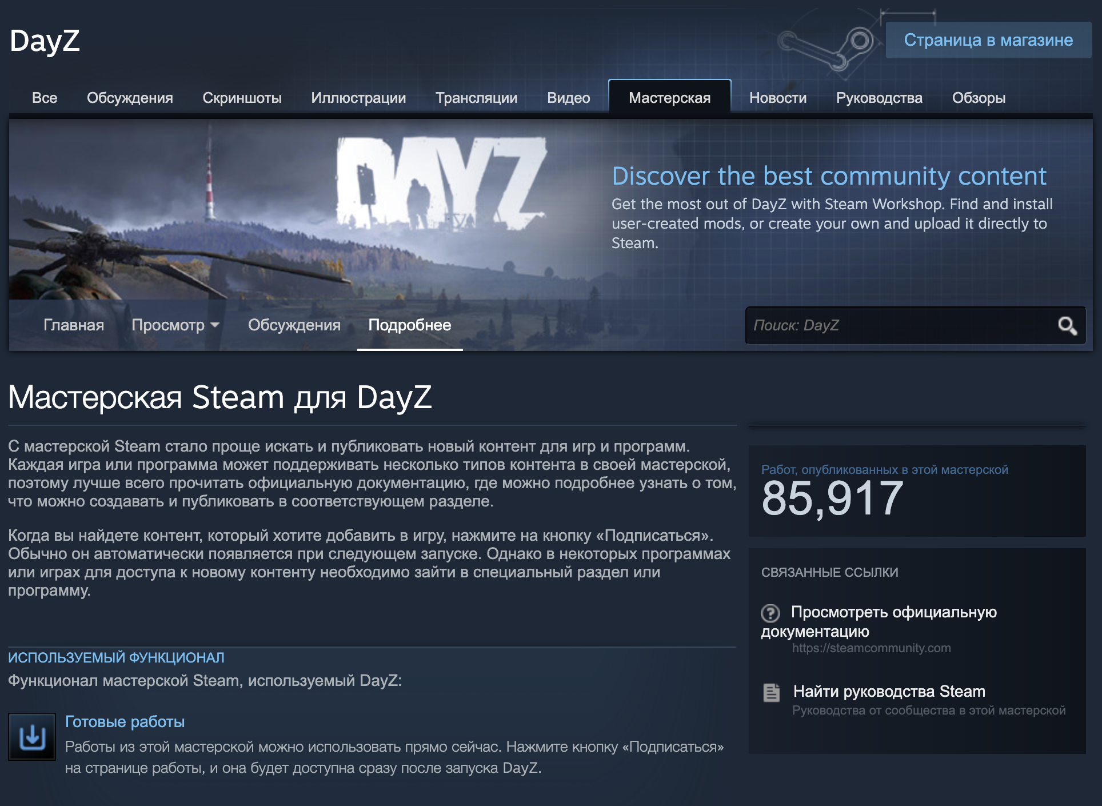Click the ready-to-use items download icon
The height and width of the screenshot is (806, 1102).
32,736
